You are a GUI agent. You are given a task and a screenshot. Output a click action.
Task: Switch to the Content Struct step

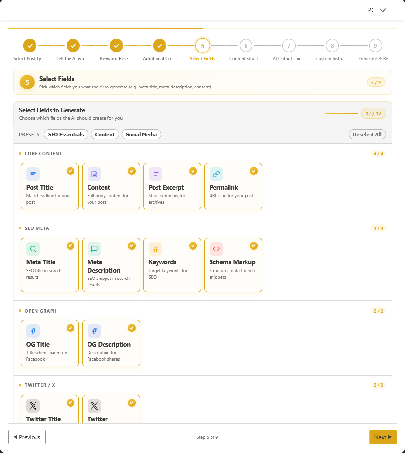246,45
